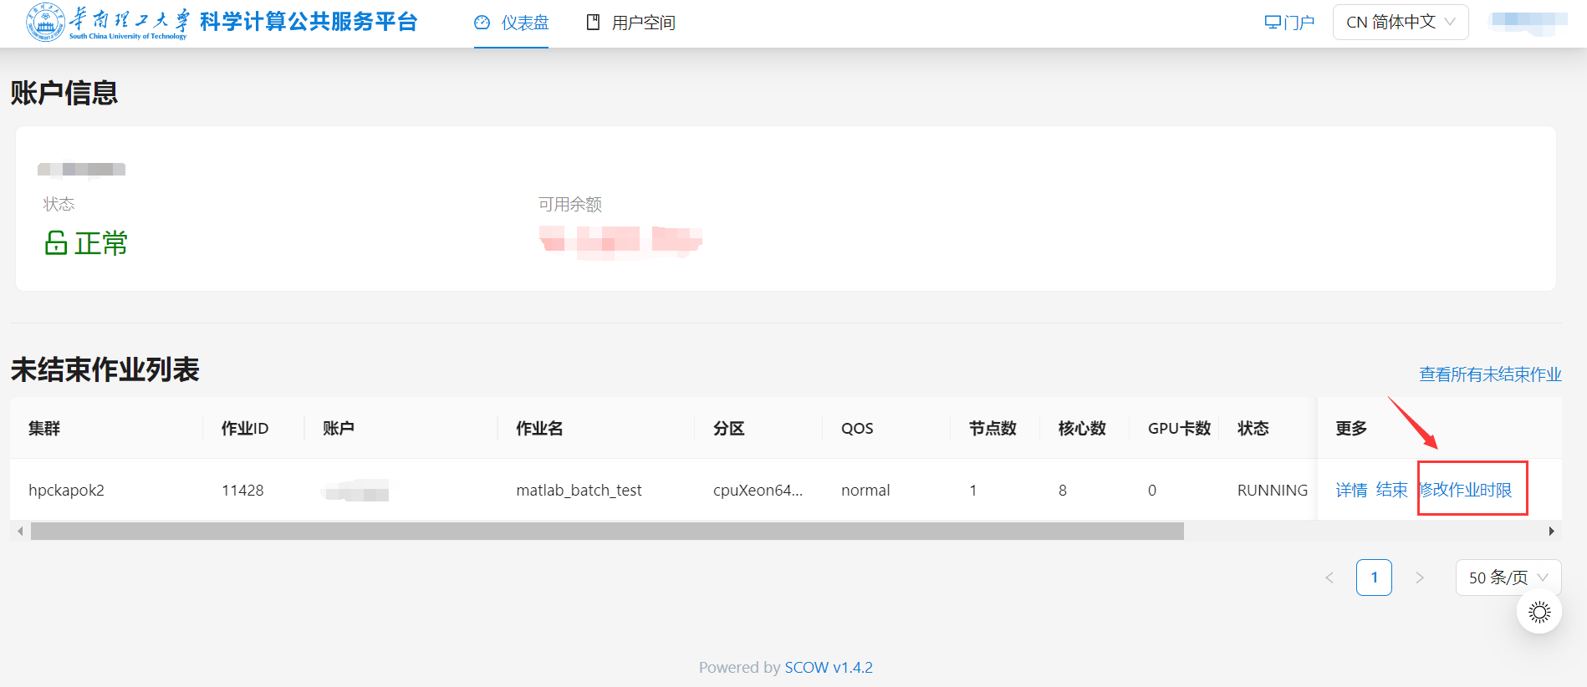Screen dimensions: 1587x687
Task: Click the 可用余额 label
Action: point(569,205)
